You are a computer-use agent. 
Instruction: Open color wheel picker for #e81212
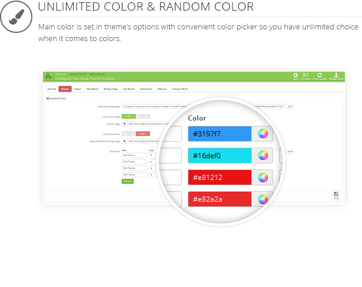point(263,177)
